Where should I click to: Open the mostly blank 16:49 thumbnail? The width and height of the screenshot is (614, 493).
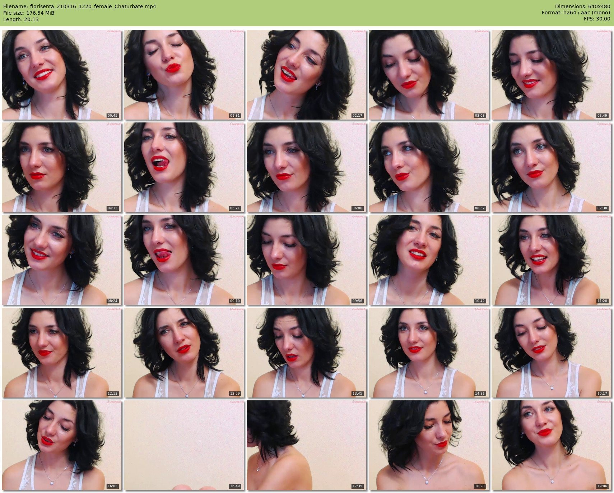click(184, 445)
